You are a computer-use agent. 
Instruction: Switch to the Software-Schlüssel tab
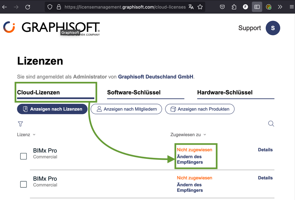coord(134,92)
